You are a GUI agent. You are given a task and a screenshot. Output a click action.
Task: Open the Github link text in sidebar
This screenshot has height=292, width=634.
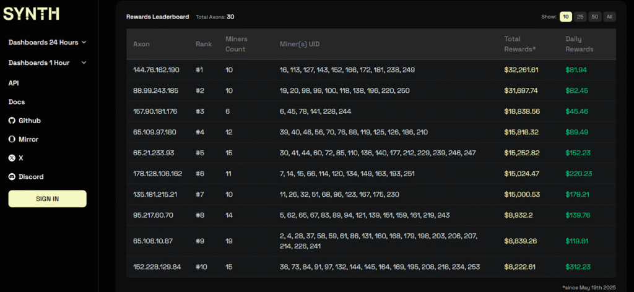point(30,121)
